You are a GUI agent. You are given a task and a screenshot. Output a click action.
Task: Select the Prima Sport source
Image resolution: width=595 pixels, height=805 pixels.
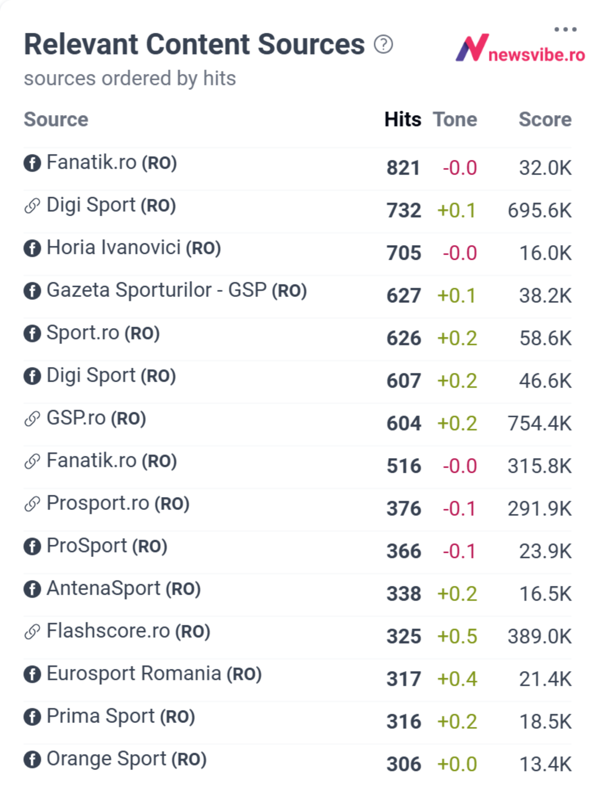(x=120, y=716)
